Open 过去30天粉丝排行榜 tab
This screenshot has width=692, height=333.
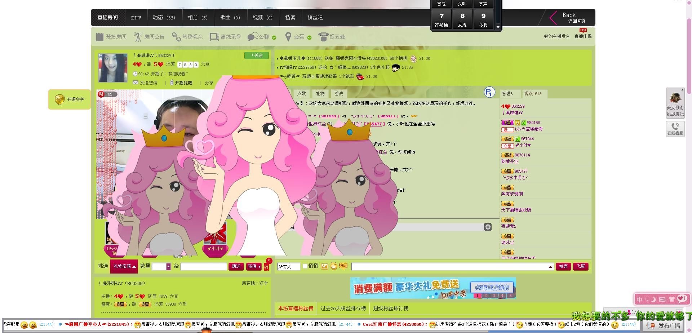(343, 308)
